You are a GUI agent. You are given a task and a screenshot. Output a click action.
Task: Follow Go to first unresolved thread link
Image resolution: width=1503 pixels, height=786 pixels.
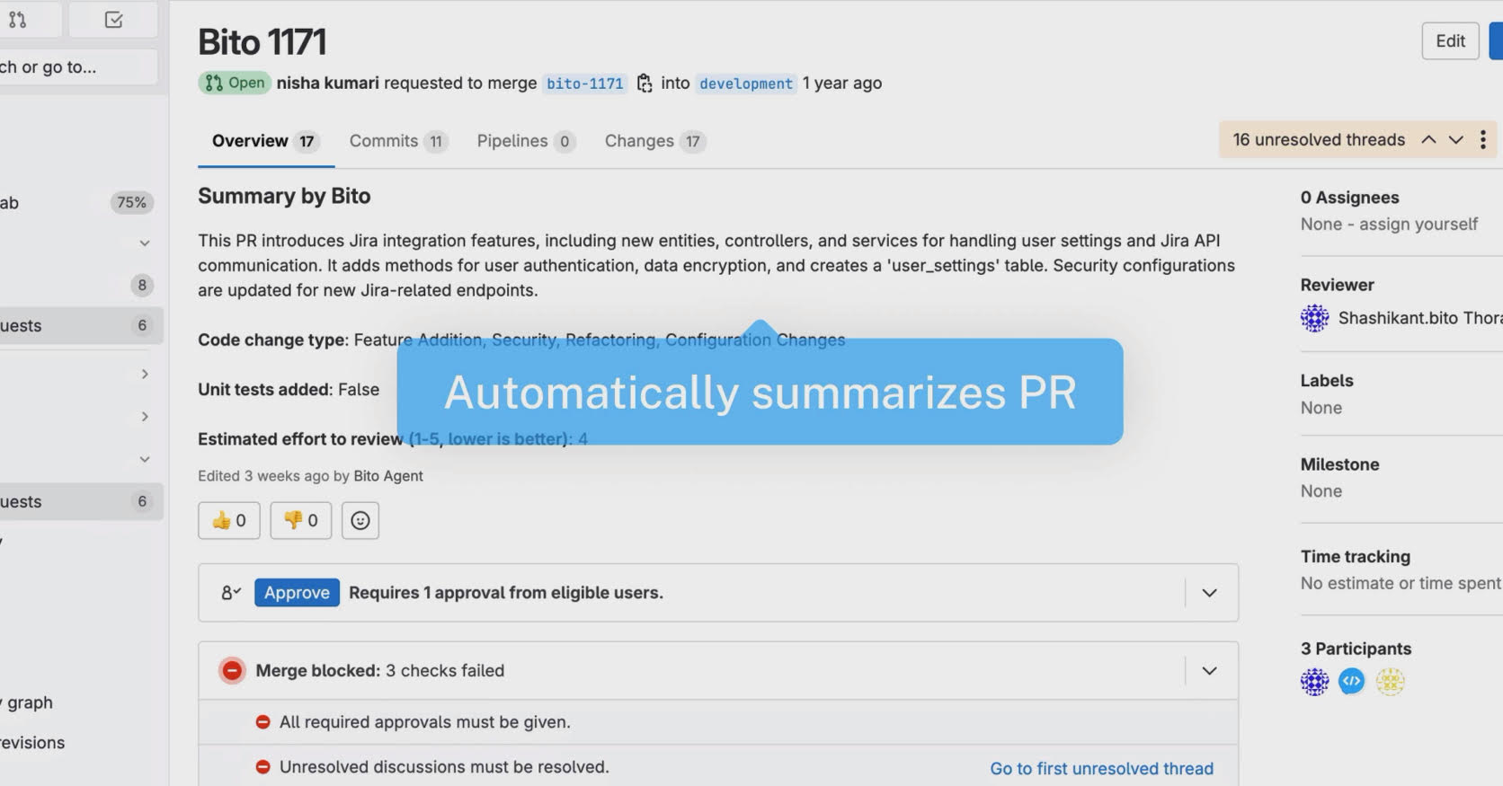[1101, 768]
